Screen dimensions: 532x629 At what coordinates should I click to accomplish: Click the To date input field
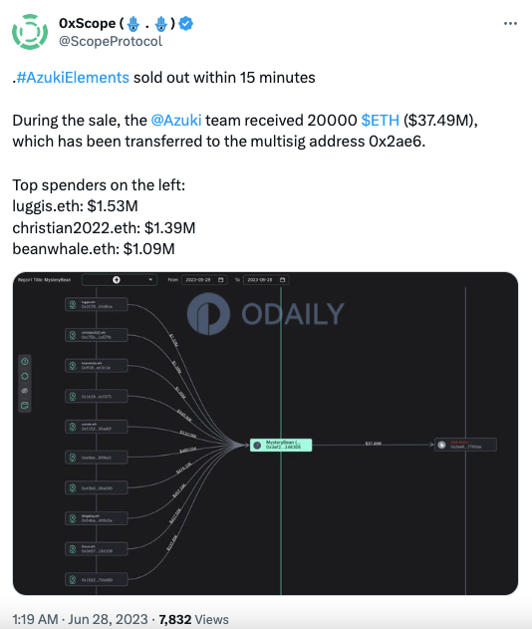[x=266, y=279]
